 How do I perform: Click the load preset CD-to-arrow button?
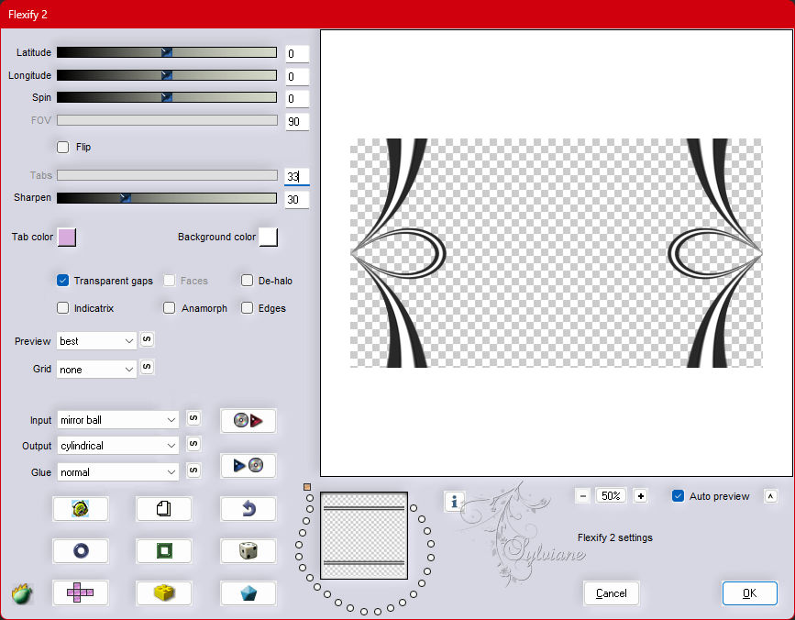coord(248,420)
